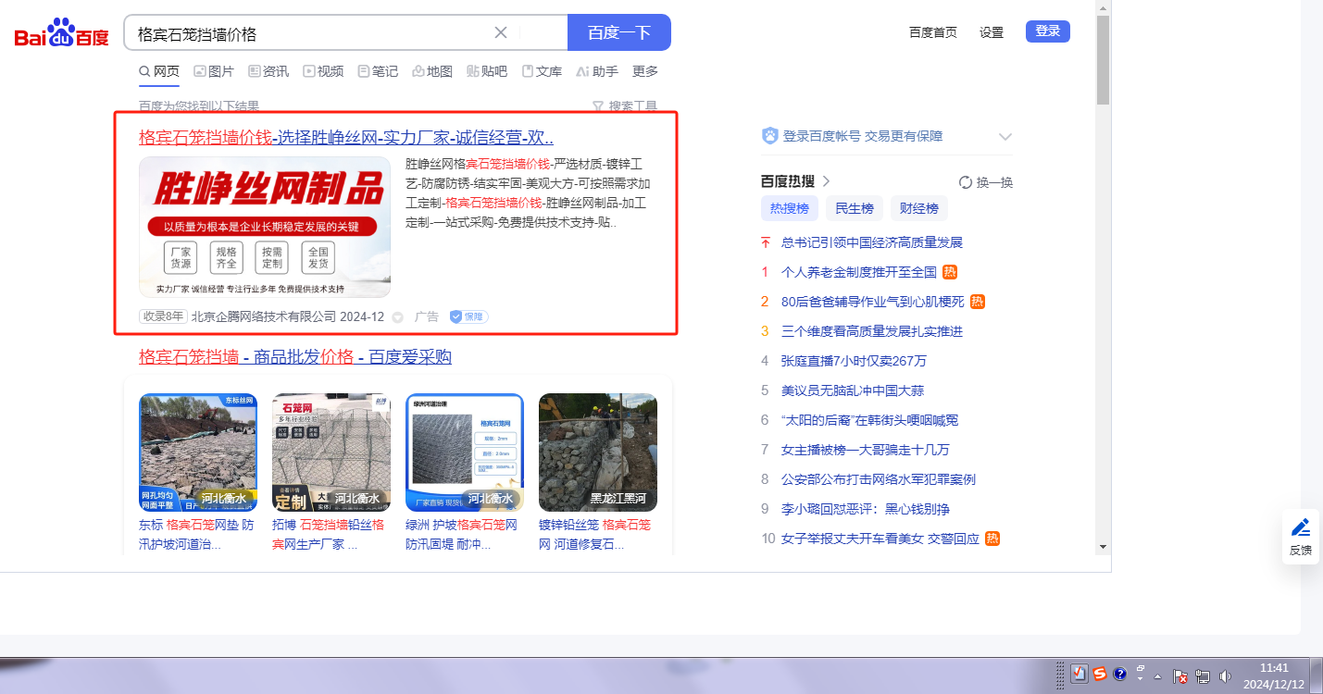
Task: Show hidden tray icons arrow
Action: 1157,675
